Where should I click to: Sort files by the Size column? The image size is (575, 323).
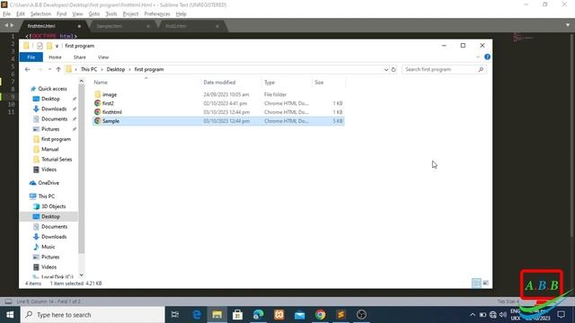pyautogui.click(x=319, y=83)
